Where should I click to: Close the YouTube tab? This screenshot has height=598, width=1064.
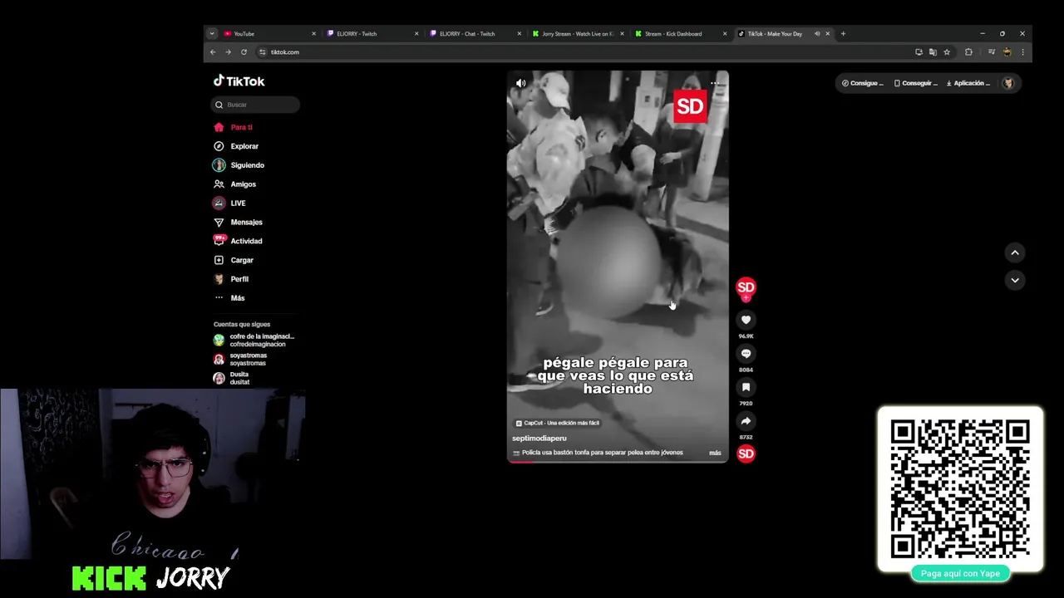pos(313,34)
